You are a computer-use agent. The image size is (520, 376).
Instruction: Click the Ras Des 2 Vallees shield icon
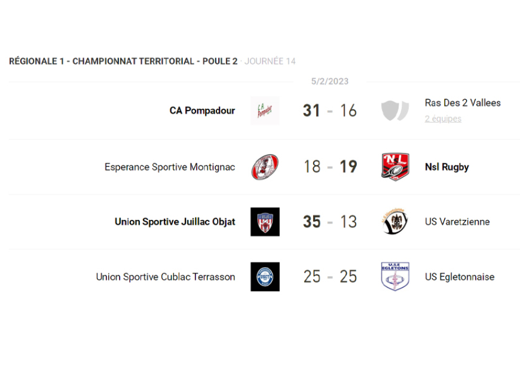tap(395, 111)
